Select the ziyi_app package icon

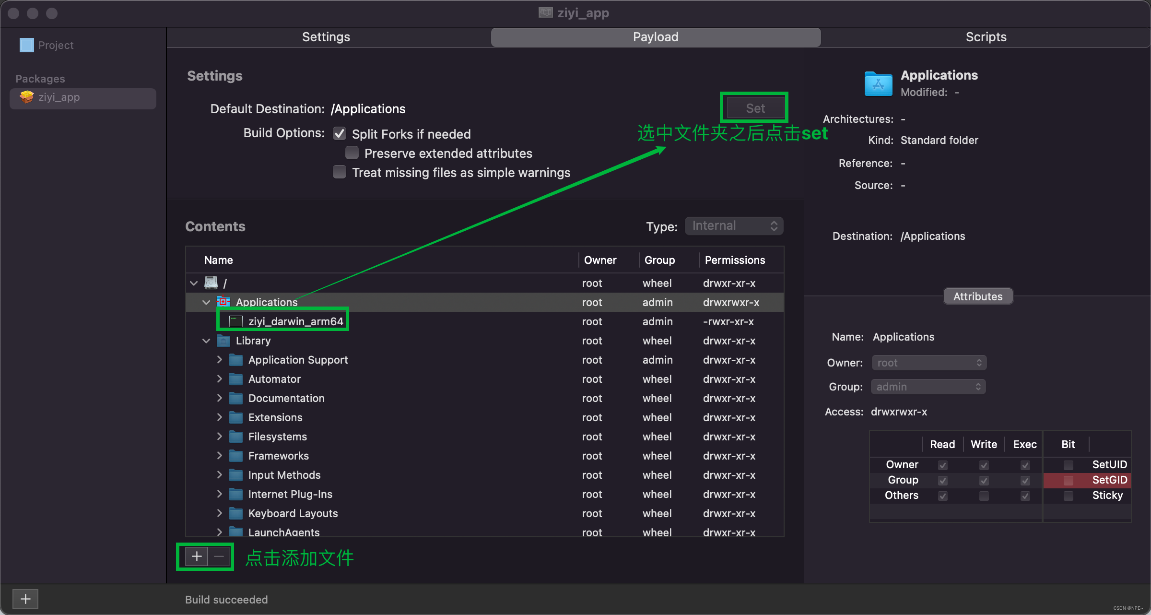[x=27, y=97]
